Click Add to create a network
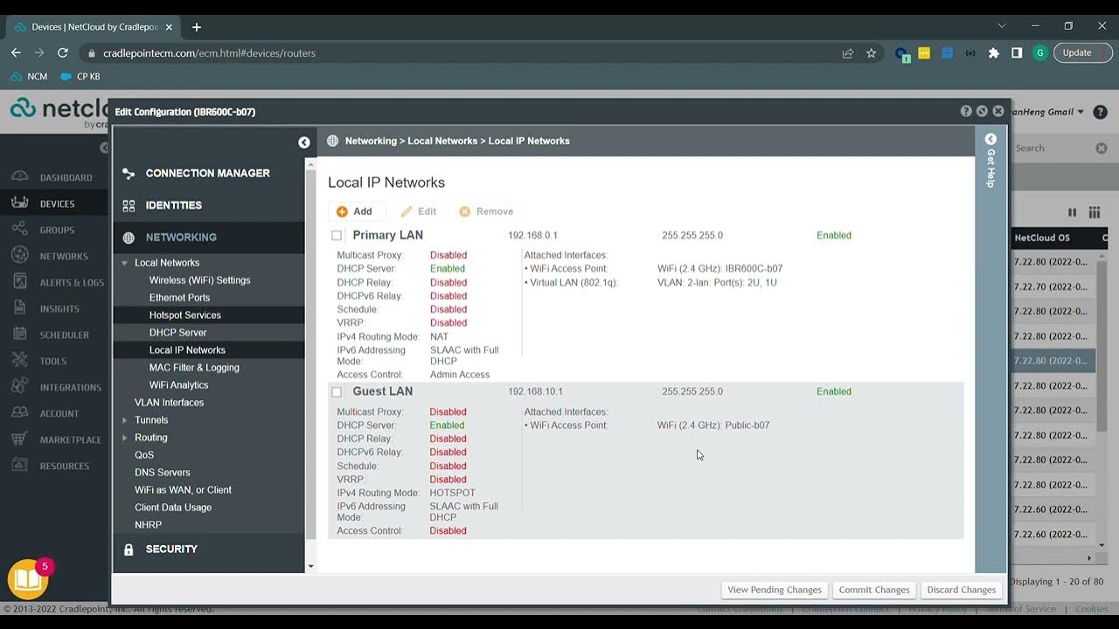This screenshot has height=629, width=1119. (354, 211)
